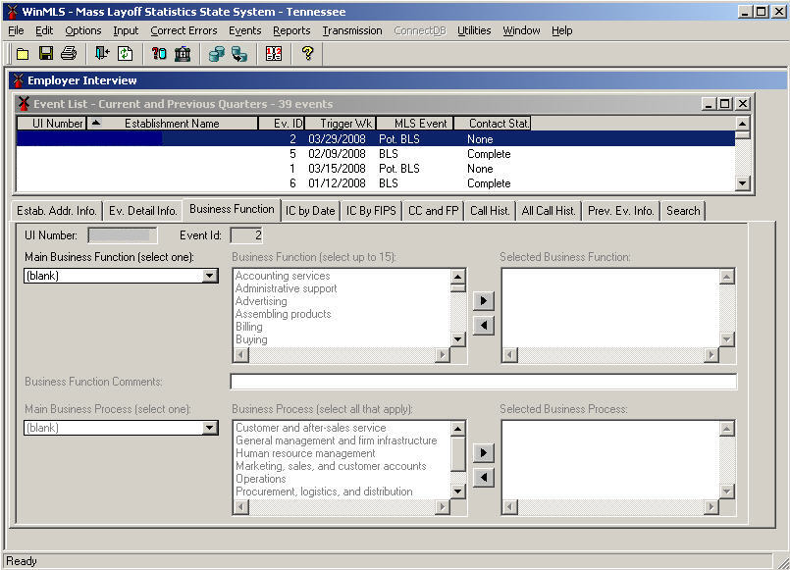Click the yellow question mark help icon

pyautogui.click(x=307, y=53)
